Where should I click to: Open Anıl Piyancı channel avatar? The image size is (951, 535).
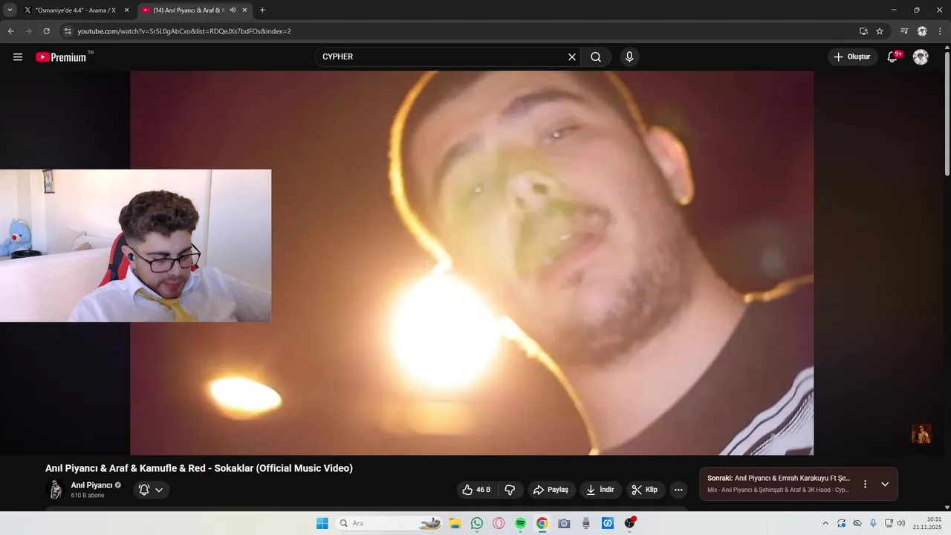point(55,490)
